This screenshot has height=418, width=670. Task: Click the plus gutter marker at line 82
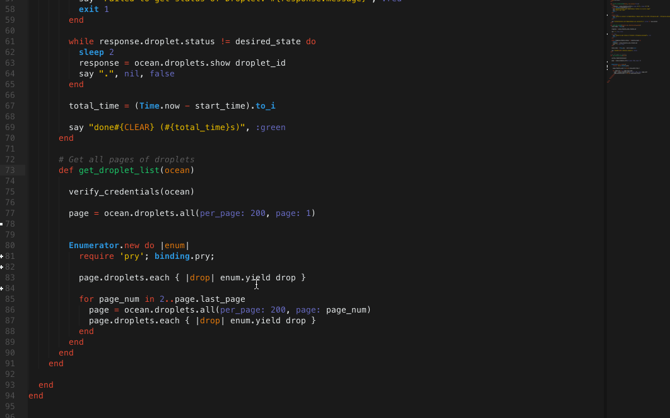tap(2, 267)
